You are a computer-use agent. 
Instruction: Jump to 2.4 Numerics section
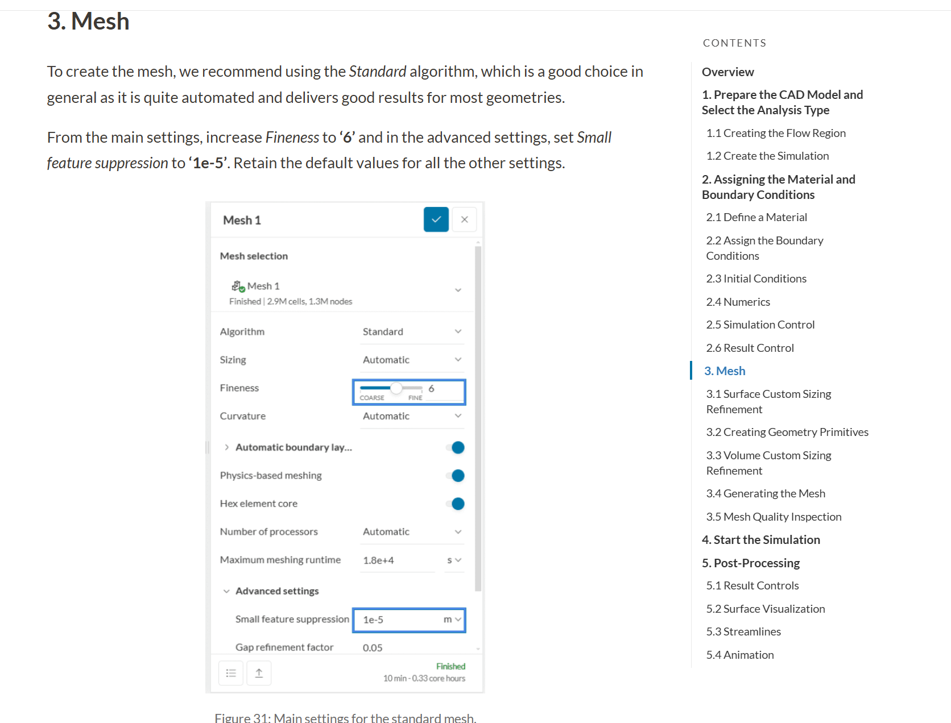coord(738,302)
